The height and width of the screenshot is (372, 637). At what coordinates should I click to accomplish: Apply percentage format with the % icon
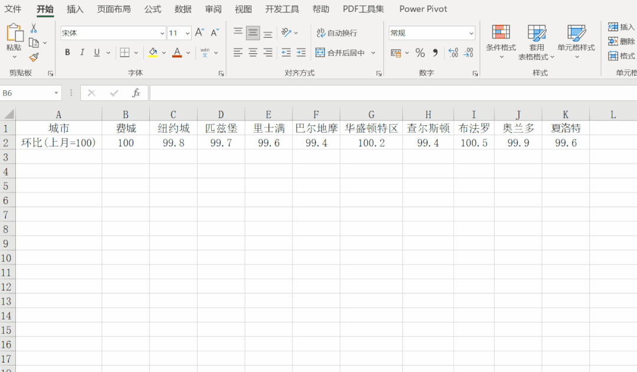[421, 53]
